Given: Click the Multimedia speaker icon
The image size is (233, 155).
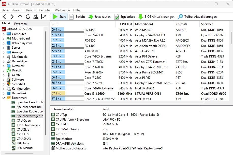Looking at the screenshot, I should coord(9,57).
